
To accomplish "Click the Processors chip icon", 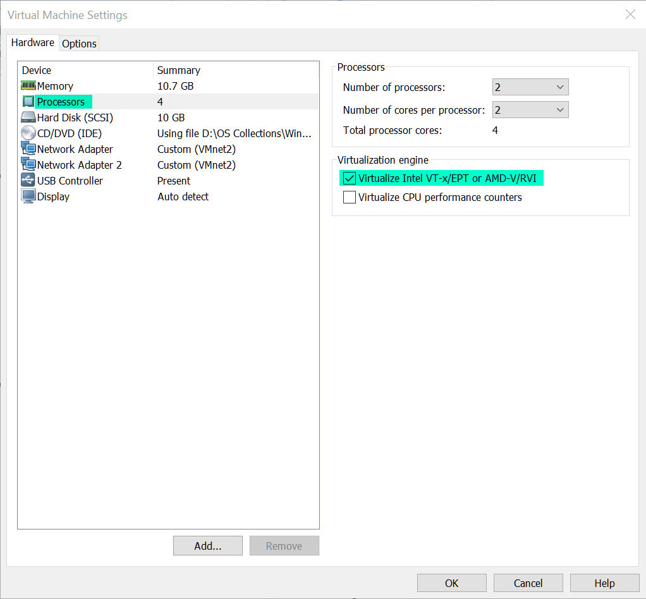I will (28, 101).
